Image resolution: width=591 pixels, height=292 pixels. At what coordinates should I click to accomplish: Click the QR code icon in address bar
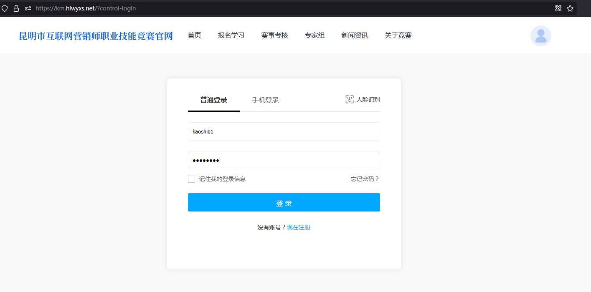tap(558, 8)
